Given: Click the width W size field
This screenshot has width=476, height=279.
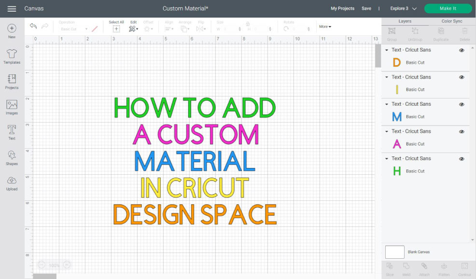Looking at the screenshot, I should (x=230, y=29).
